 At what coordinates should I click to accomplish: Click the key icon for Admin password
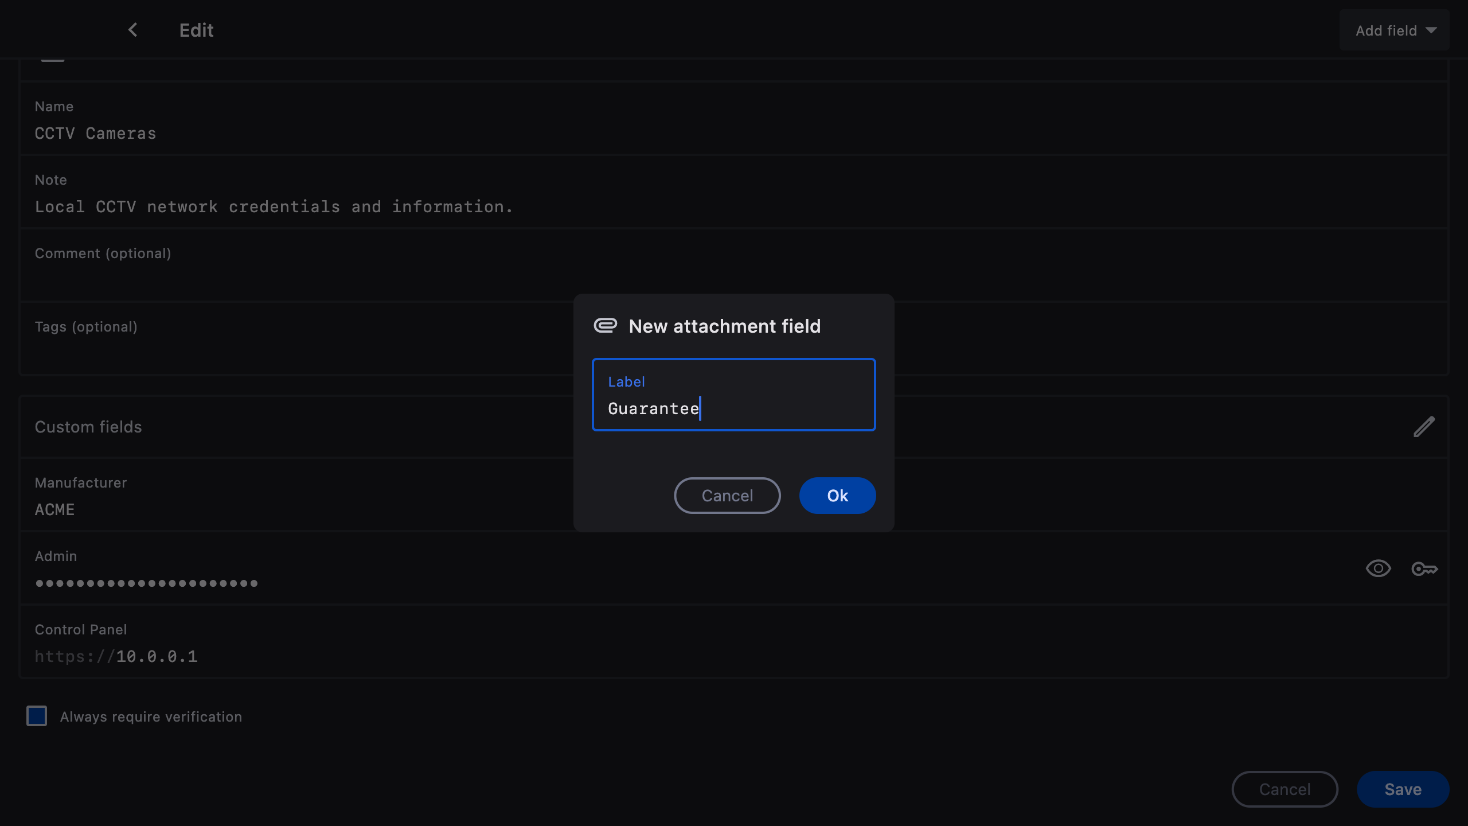1424,568
